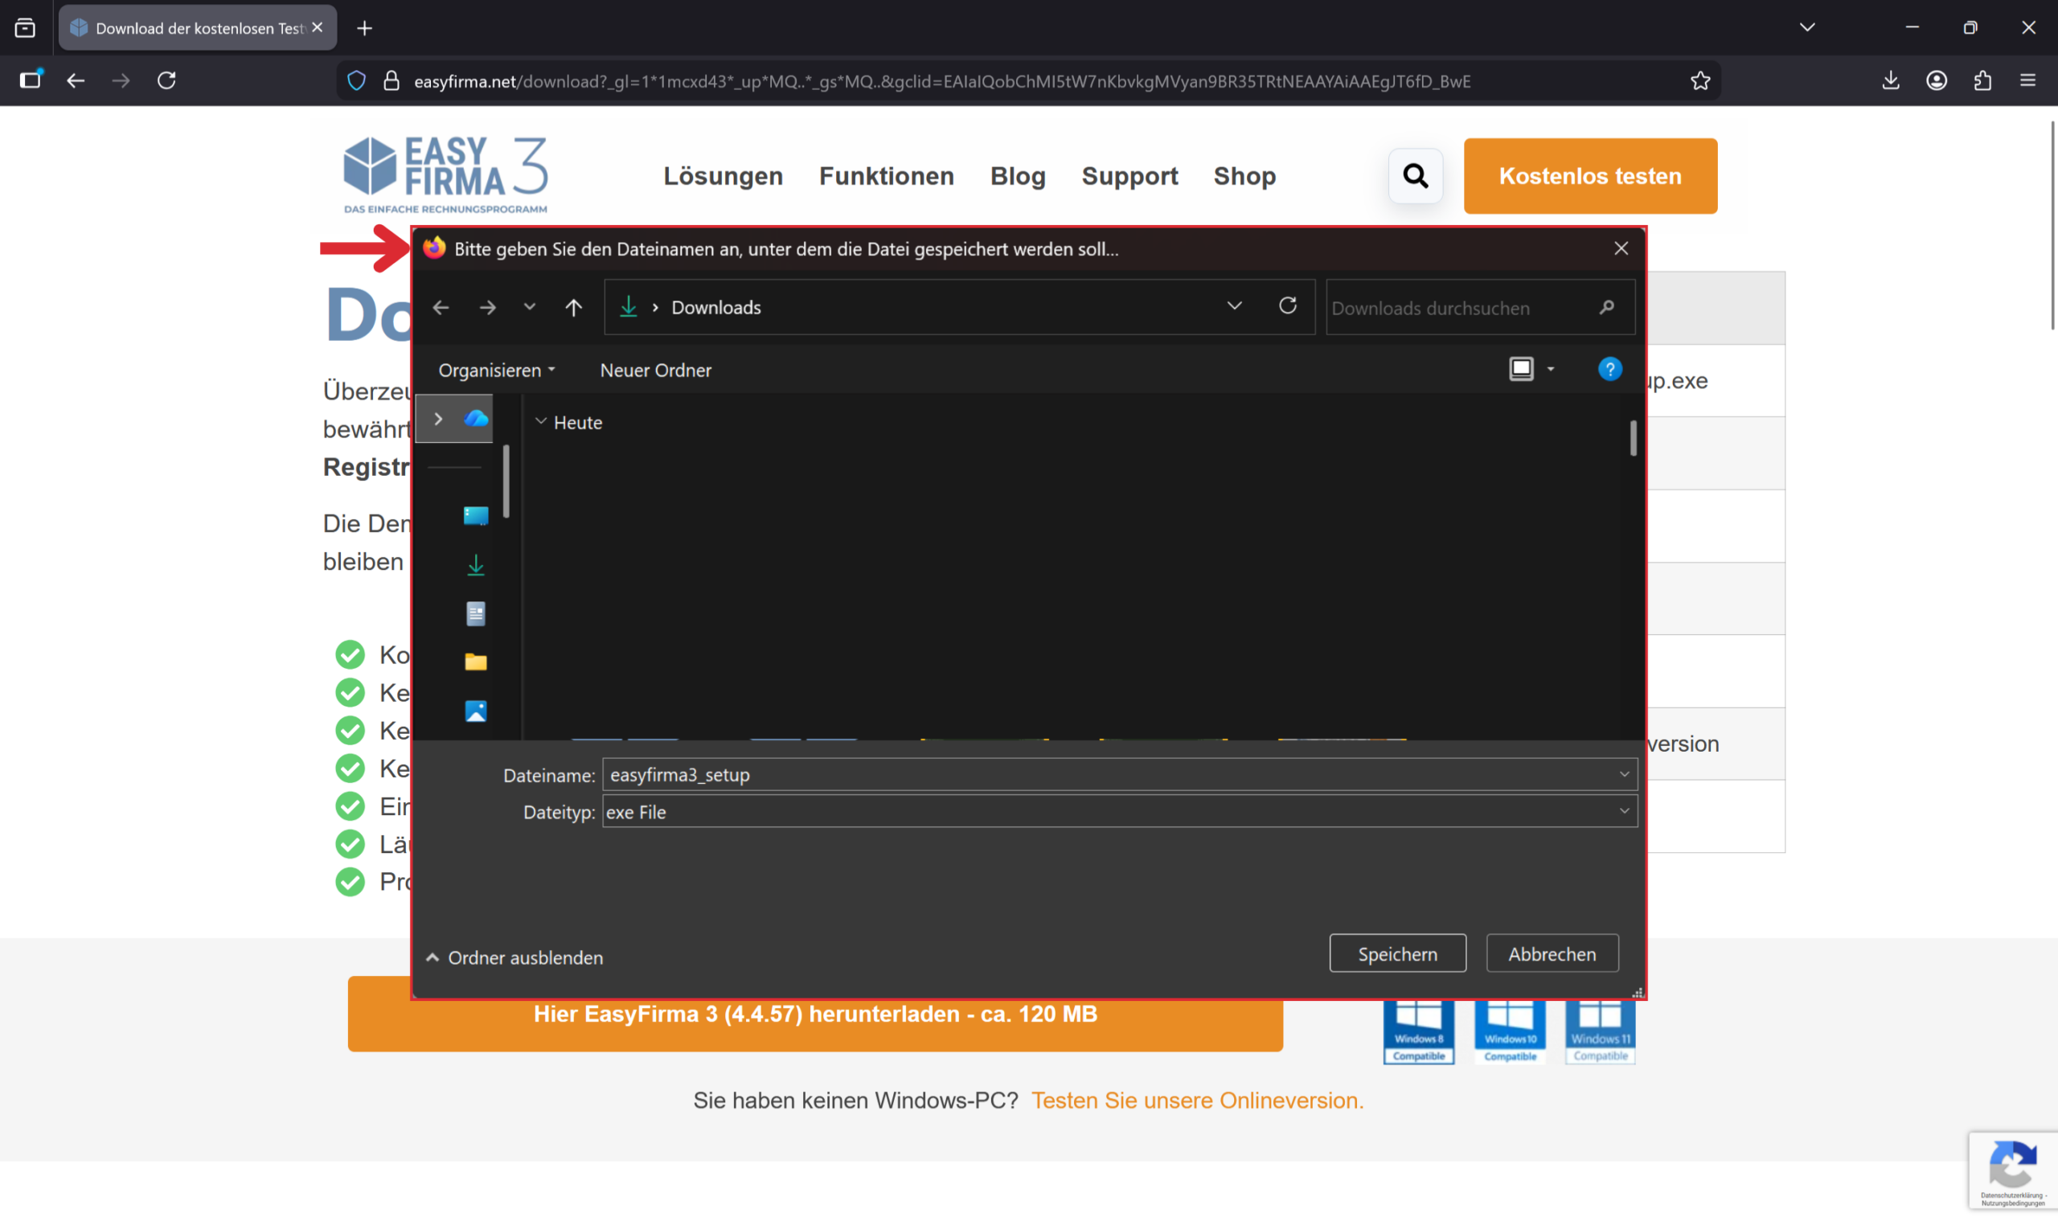Image resolution: width=2058 pixels, height=1226 pixels.
Task: Click the blue help question mark icon
Action: click(1609, 369)
